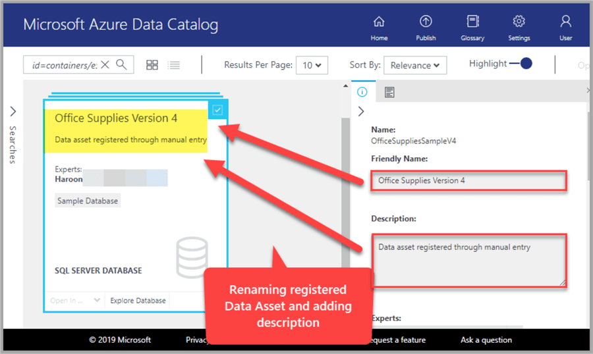Run search with the magnifier icon
The image size is (593, 354).
click(121, 64)
